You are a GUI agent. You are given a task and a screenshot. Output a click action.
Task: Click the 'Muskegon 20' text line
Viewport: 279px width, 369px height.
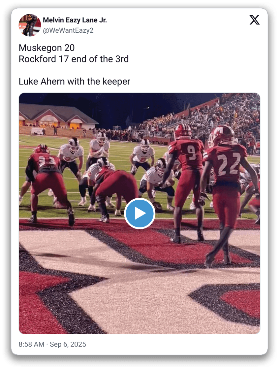click(x=46, y=48)
